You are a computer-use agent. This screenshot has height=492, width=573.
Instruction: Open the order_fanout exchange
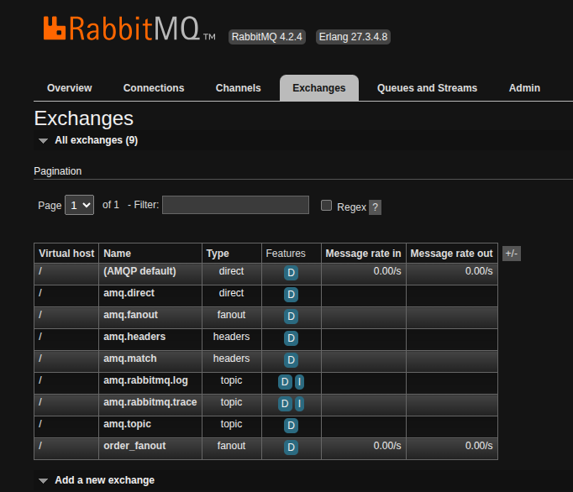click(134, 446)
